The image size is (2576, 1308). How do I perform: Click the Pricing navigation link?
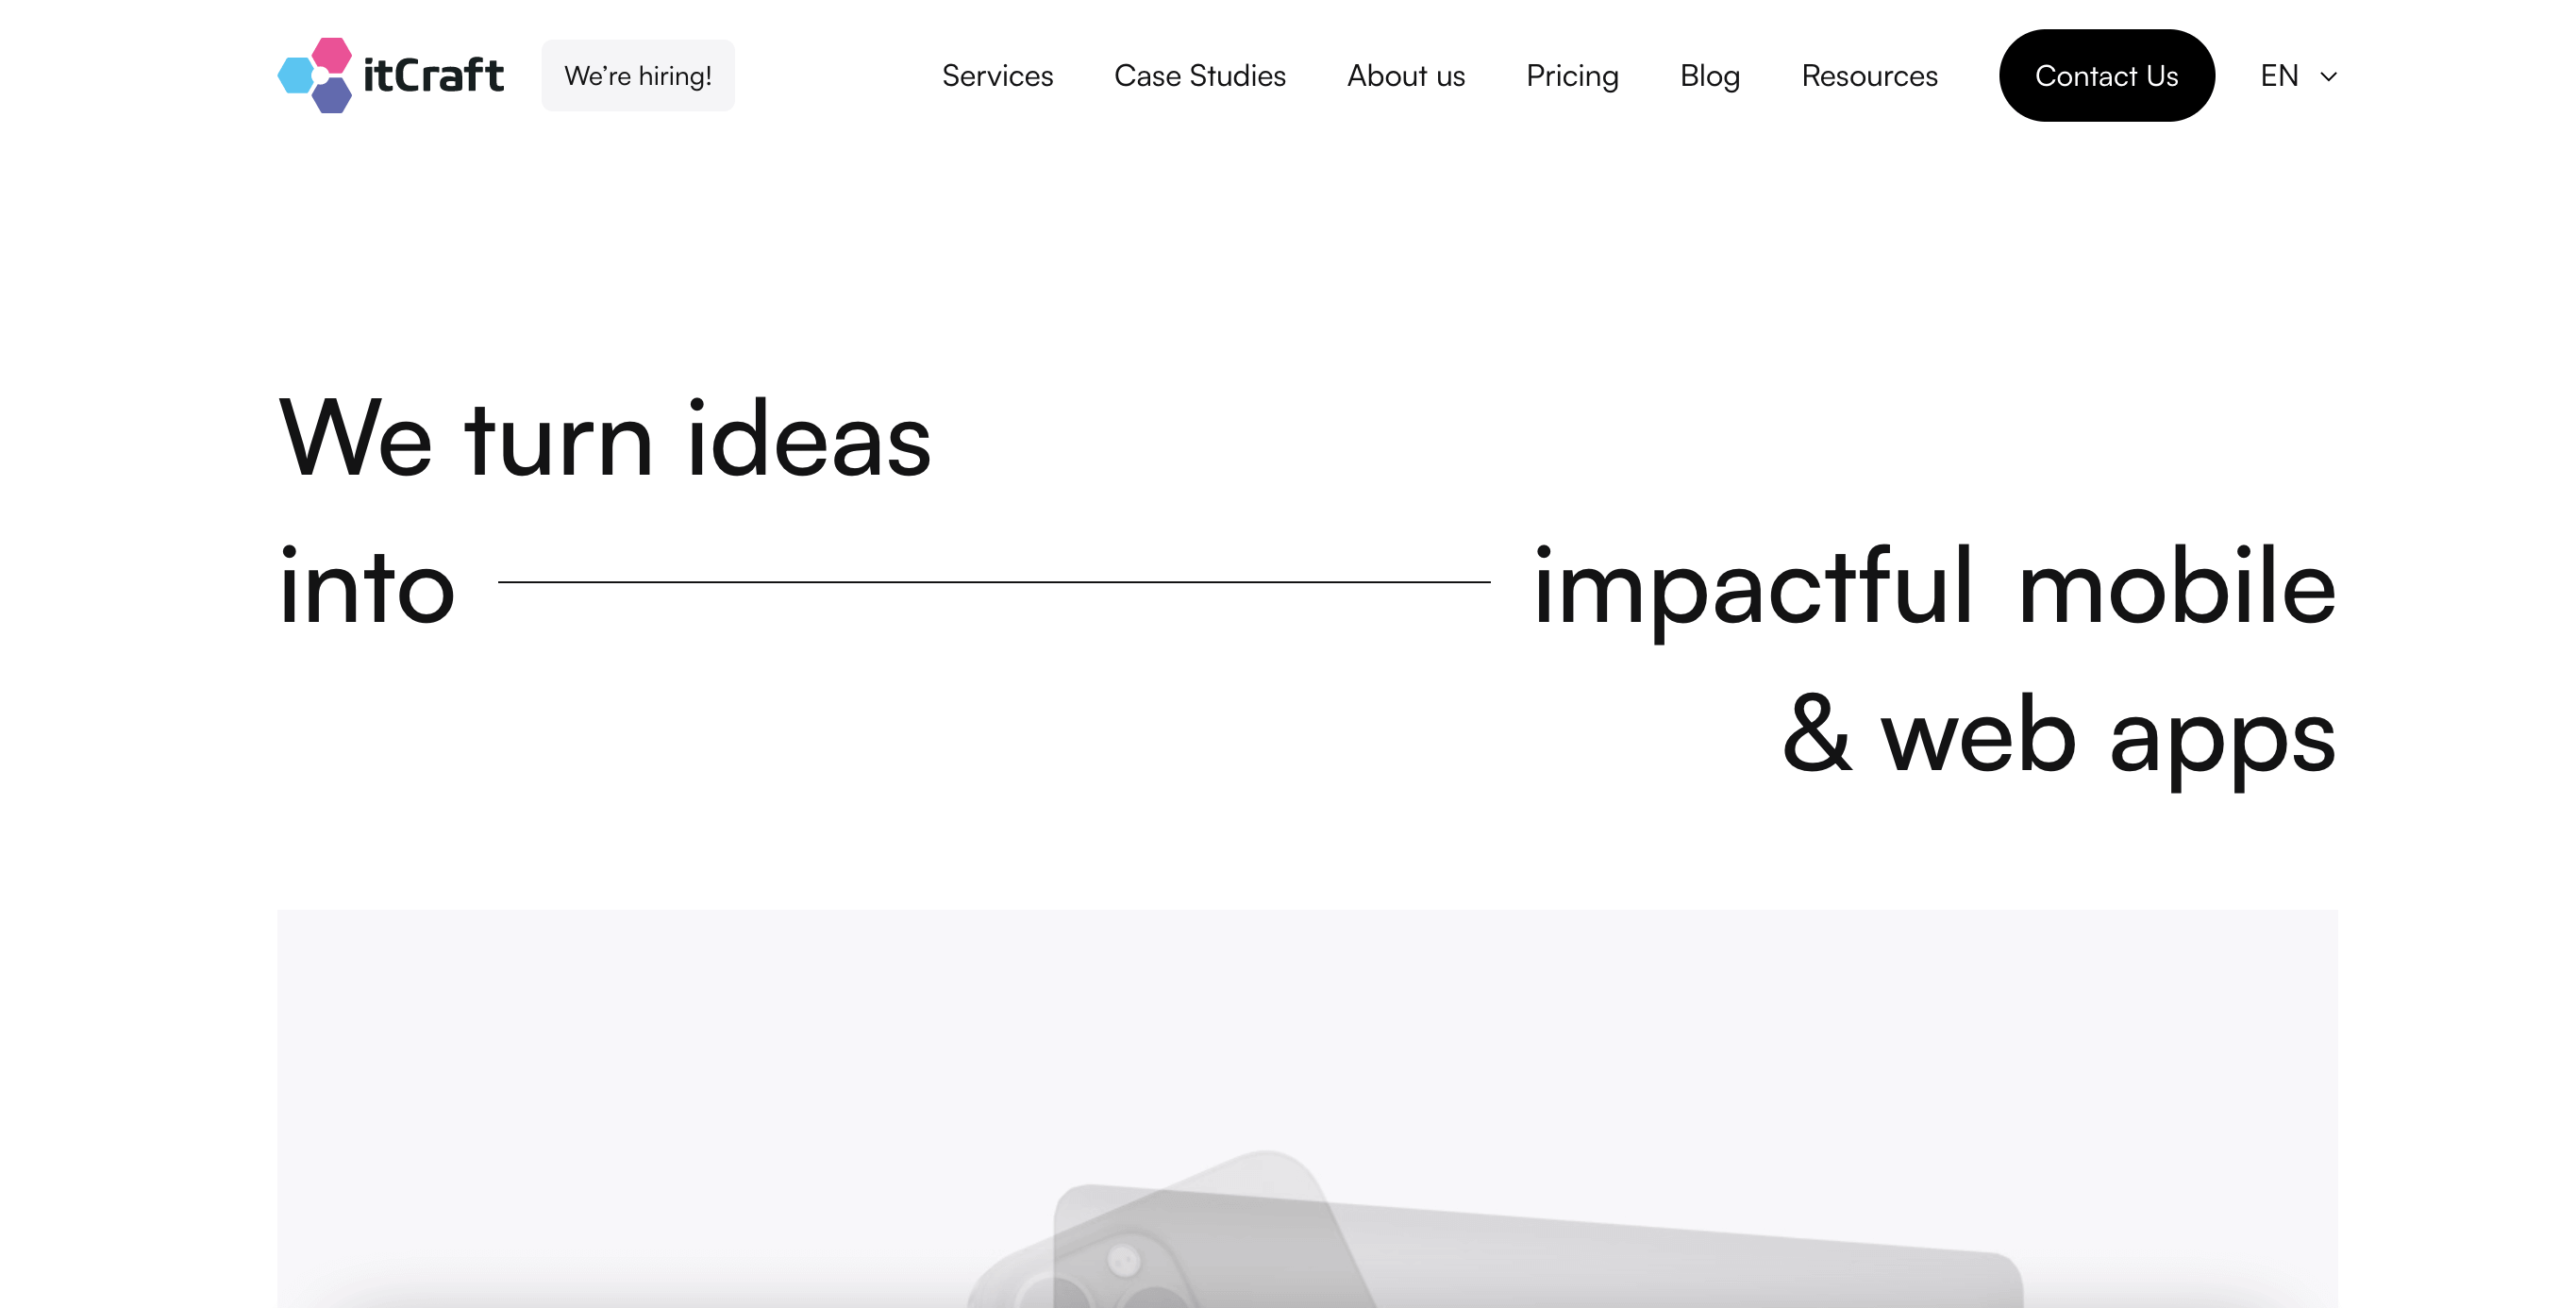1571,75
